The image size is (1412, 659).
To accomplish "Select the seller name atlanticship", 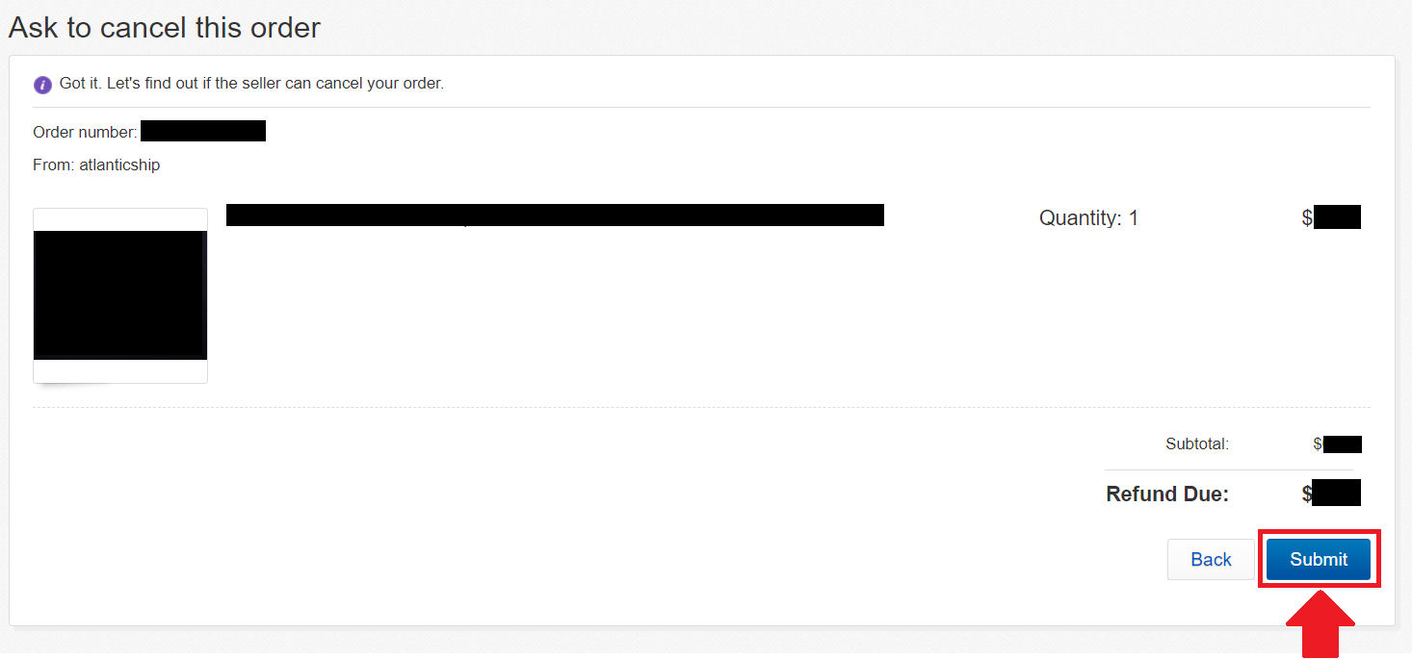I will [119, 165].
